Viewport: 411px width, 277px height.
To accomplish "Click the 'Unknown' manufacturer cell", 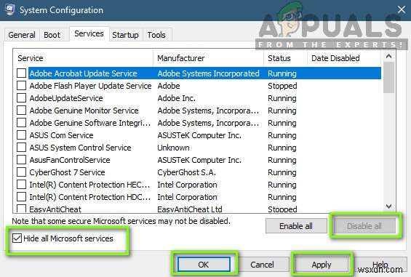I will click(x=173, y=148).
